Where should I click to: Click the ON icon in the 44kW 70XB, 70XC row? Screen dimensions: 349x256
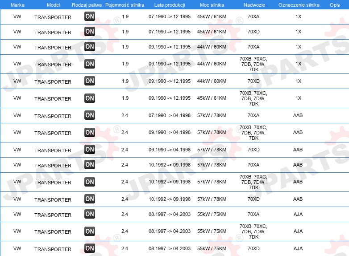coord(90,64)
